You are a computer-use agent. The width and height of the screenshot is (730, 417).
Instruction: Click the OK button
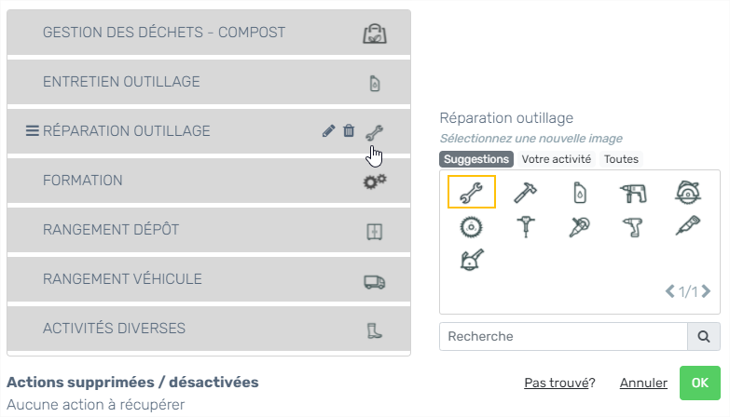click(700, 383)
